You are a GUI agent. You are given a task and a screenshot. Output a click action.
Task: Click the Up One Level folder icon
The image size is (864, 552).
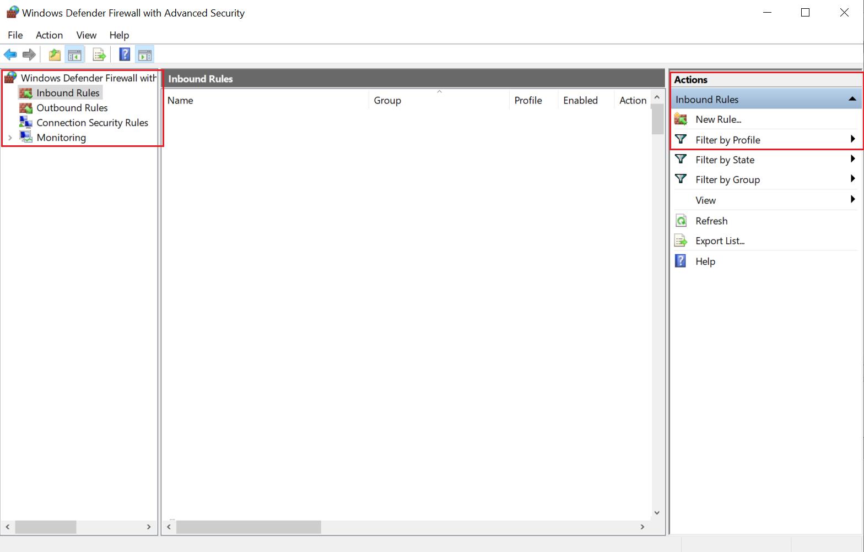point(55,54)
